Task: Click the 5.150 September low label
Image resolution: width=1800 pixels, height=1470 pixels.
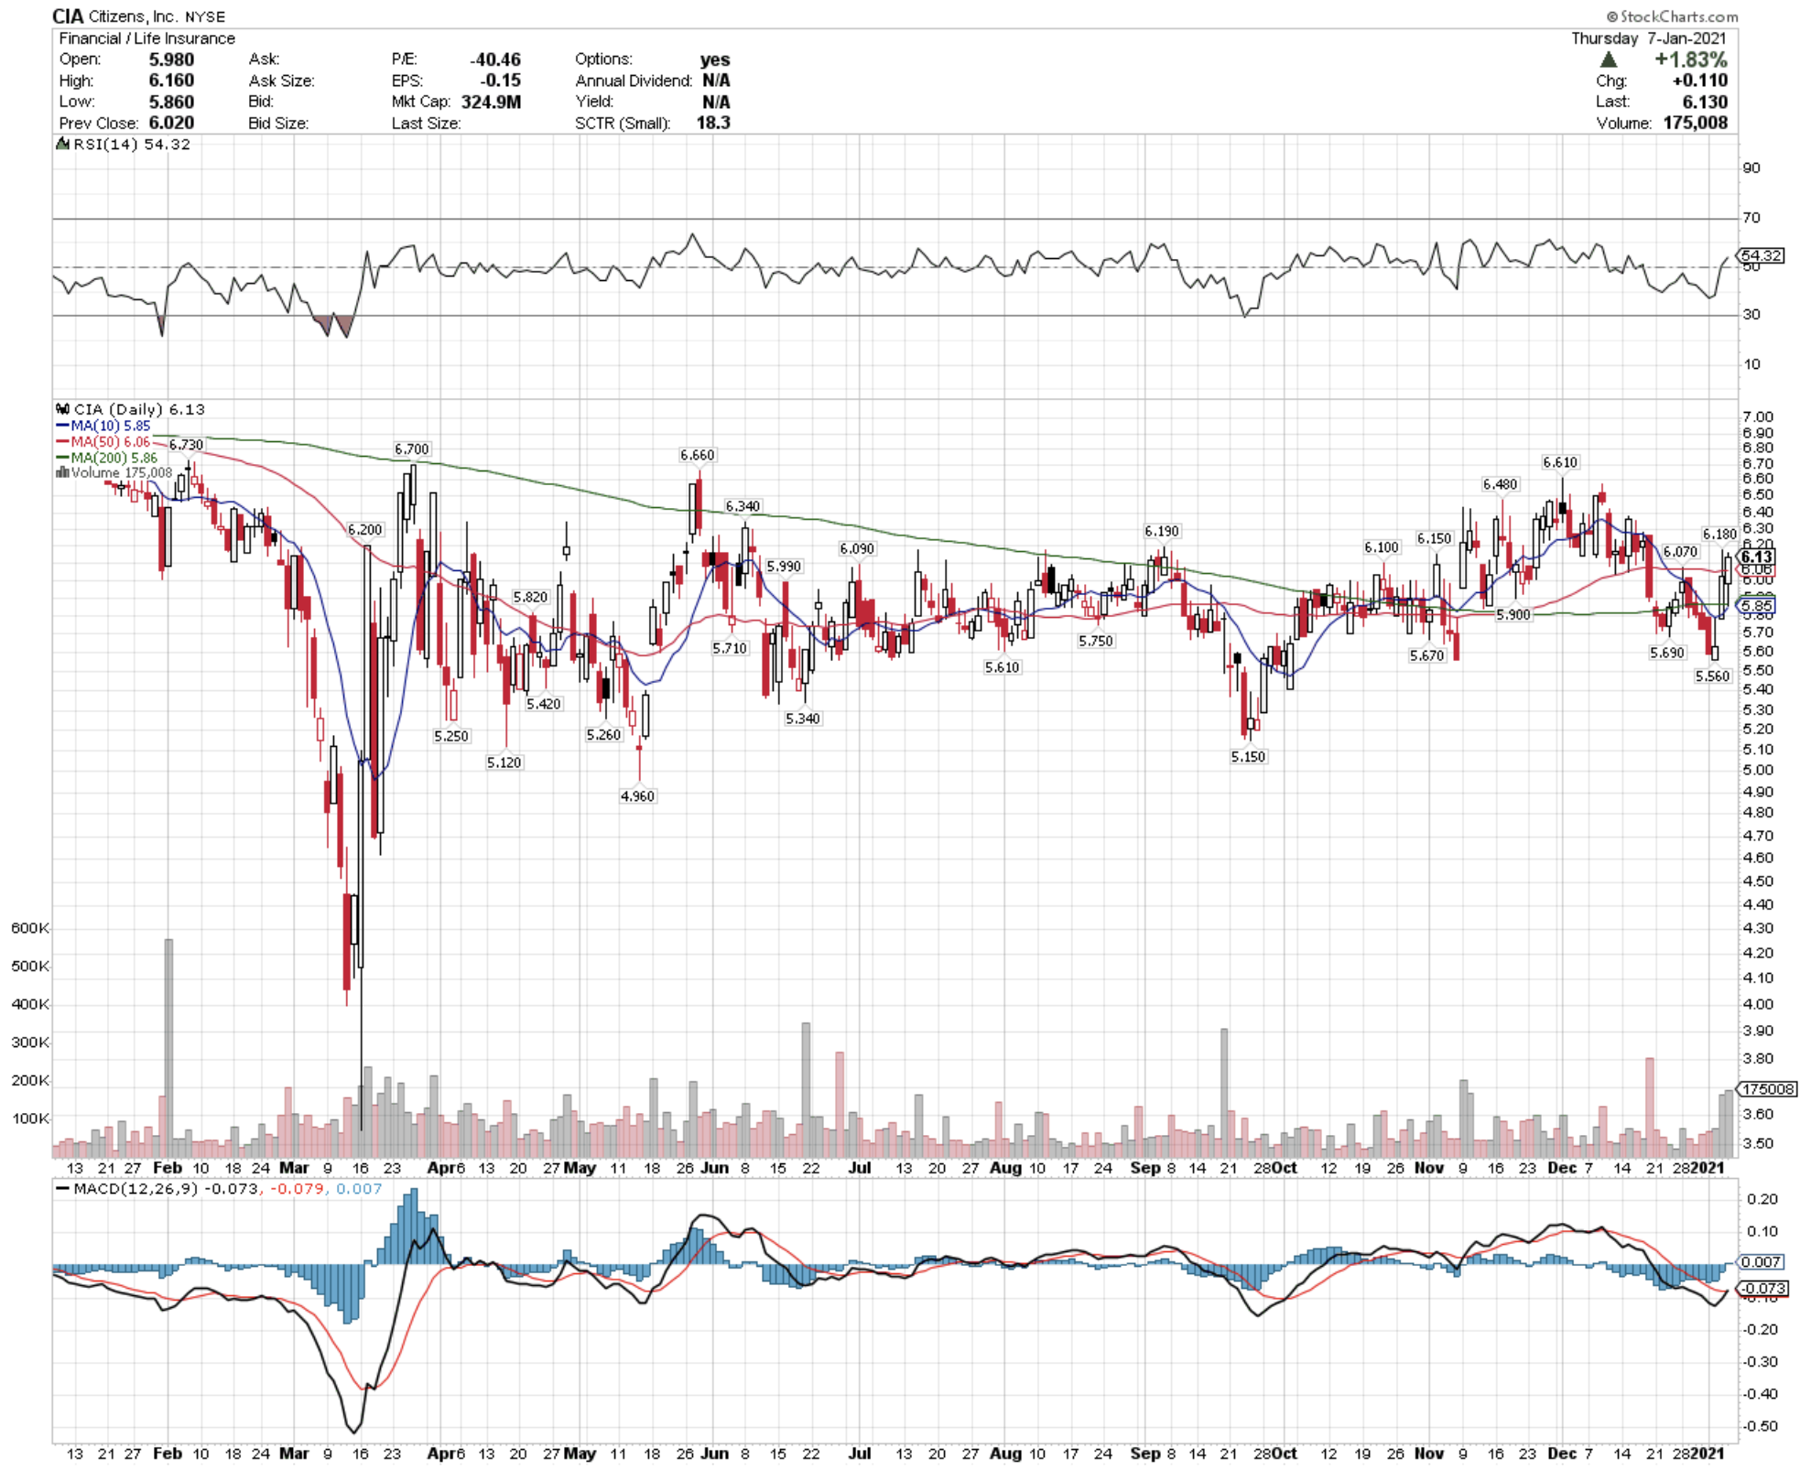Action: (x=1248, y=757)
